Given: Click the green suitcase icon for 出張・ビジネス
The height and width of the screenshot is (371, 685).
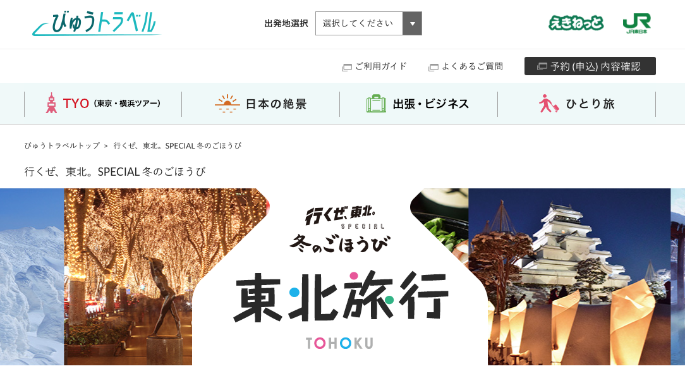Looking at the screenshot, I should (x=376, y=104).
